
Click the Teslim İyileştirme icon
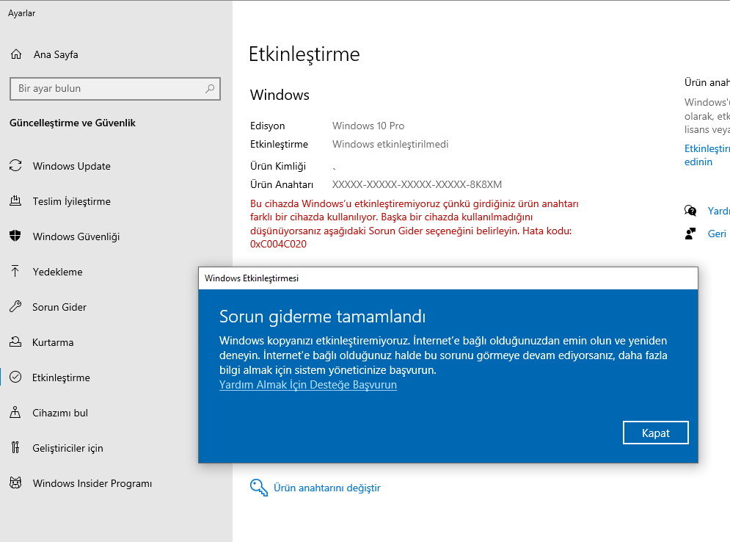15,200
